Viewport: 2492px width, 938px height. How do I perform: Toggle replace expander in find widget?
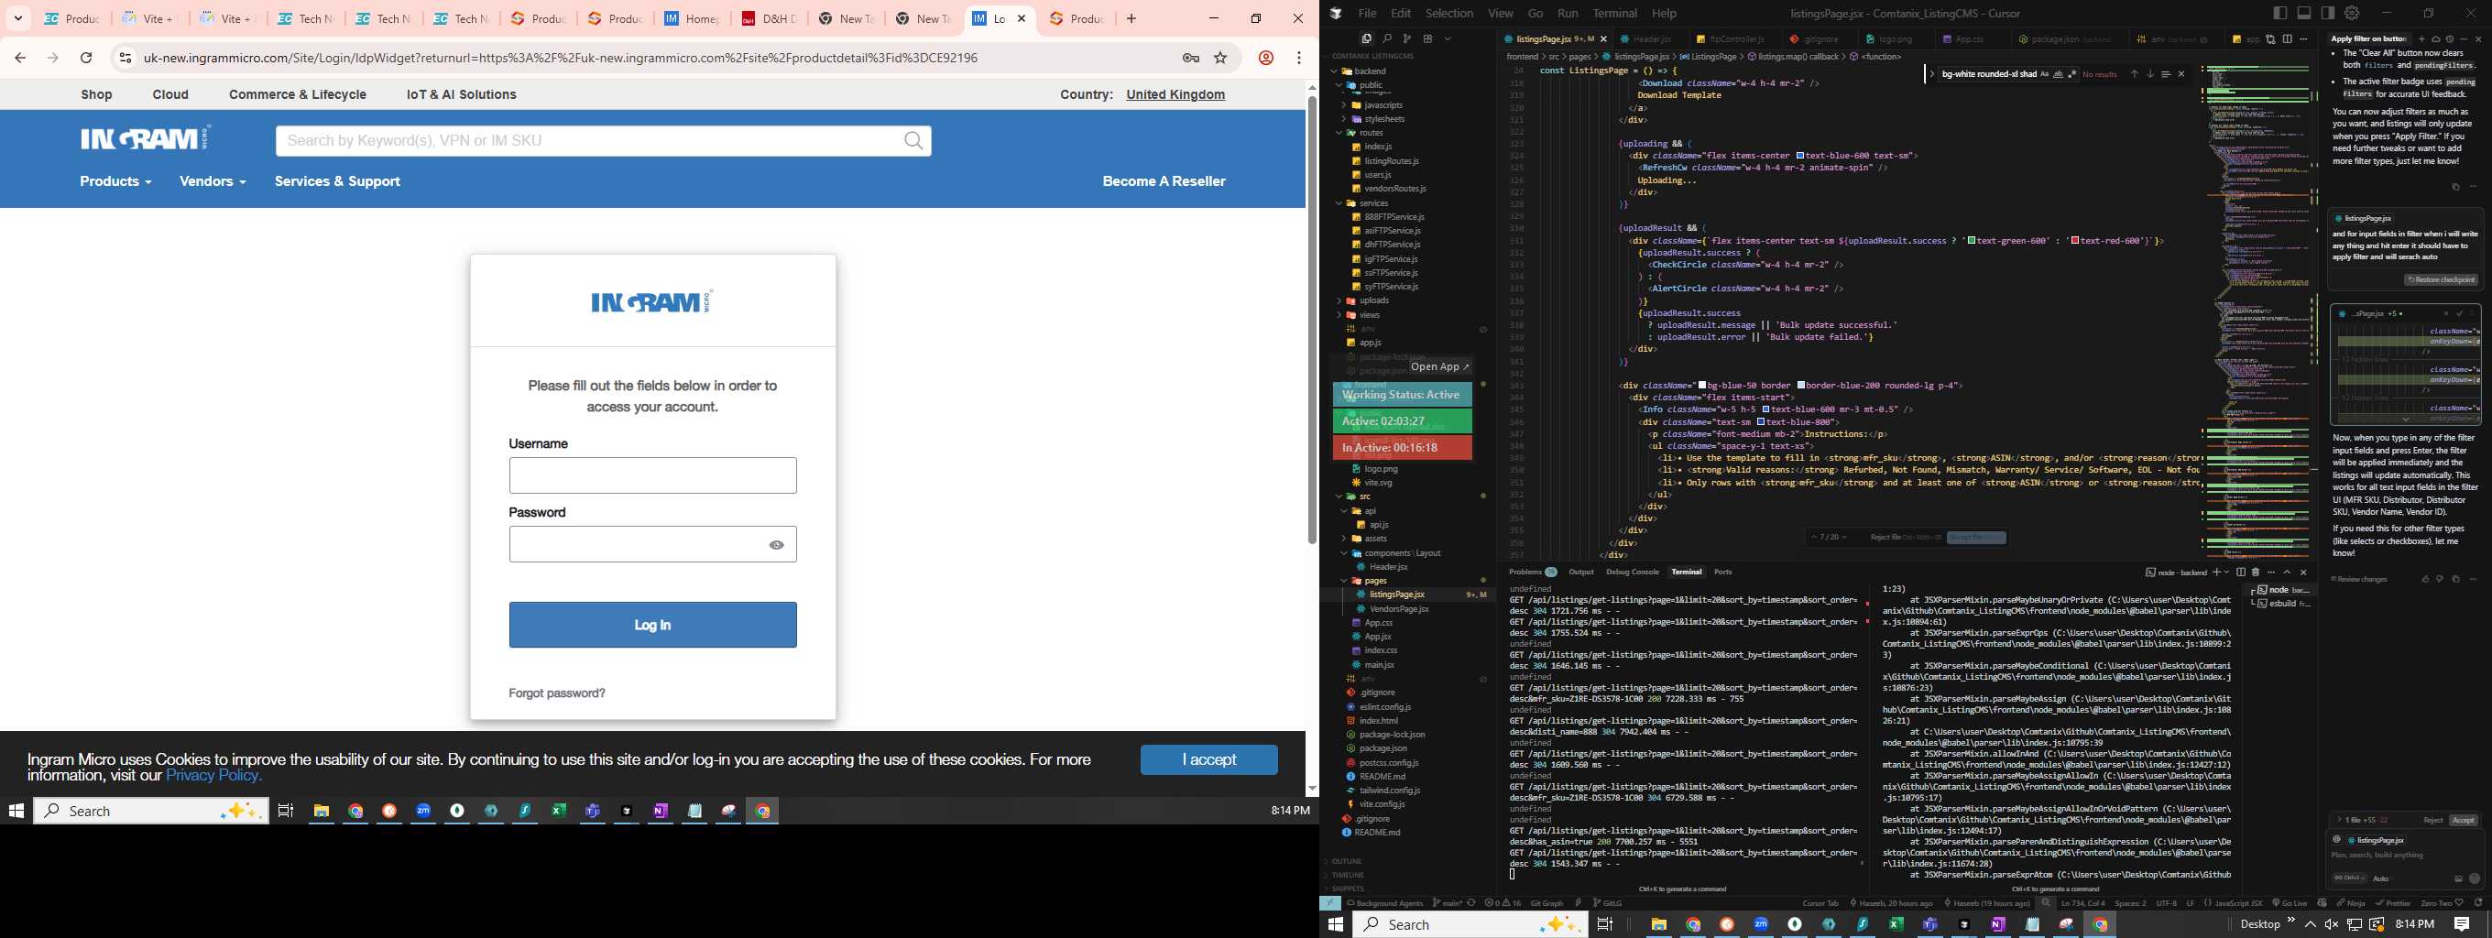coord(1932,74)
